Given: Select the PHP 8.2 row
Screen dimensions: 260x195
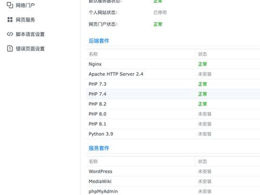Looking at the screenshot, I should 173,104.
